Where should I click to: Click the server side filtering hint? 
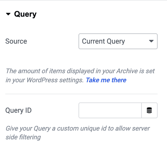[x=78, y=133]
